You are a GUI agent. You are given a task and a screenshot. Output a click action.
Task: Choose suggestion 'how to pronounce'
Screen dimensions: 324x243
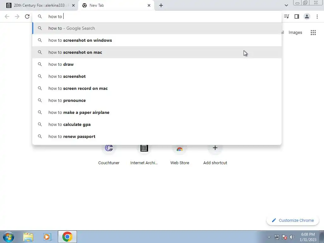(x=157, y=100)
